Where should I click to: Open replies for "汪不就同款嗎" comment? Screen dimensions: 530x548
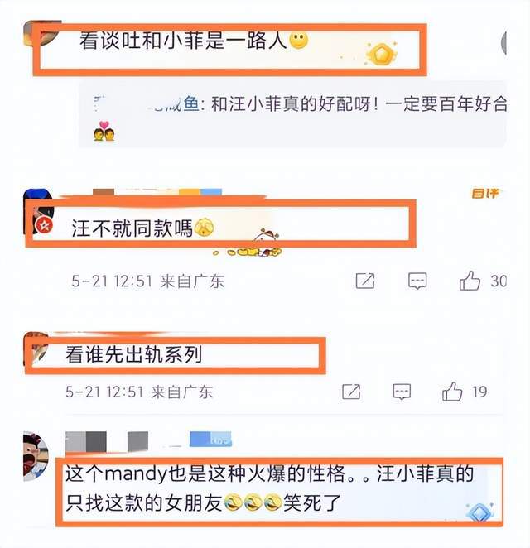[x=417, y=281]
